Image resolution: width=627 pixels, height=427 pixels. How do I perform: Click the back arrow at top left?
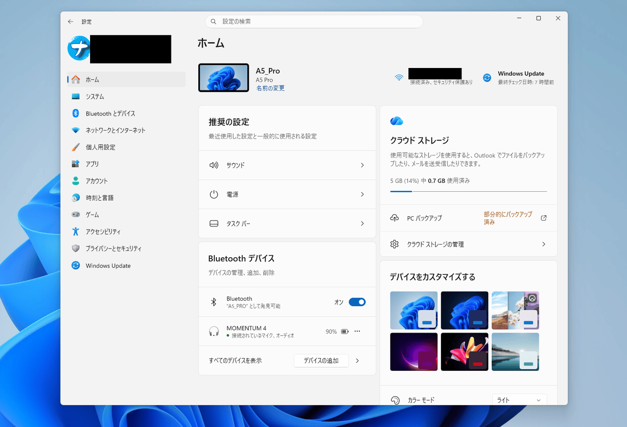[70, 22]
